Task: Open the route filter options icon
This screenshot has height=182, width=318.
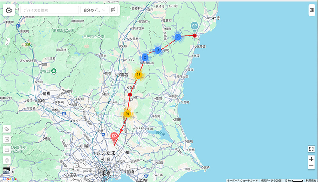Action: (113, 10)
